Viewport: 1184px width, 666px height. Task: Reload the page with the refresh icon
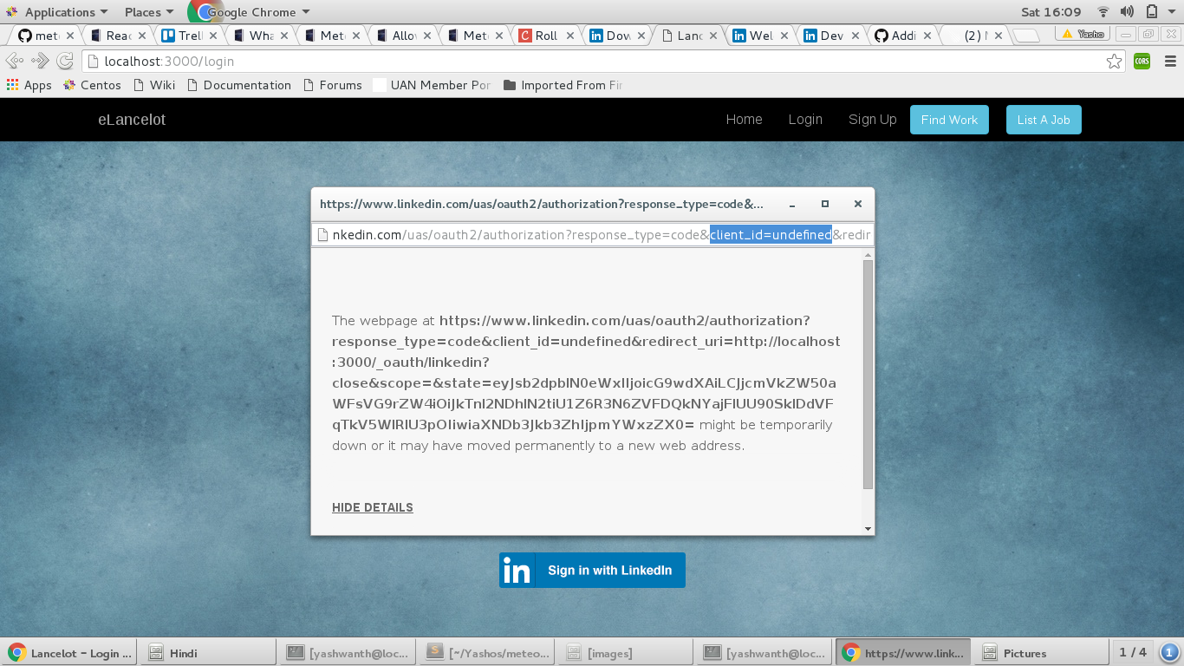pyautogui.click(x=65, y=61)
